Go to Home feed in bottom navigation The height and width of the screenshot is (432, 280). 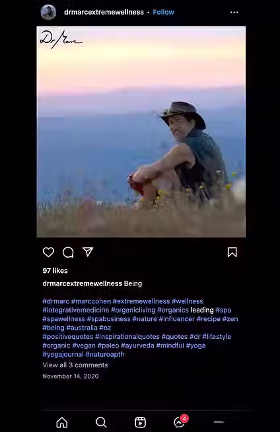click(62, 422)
